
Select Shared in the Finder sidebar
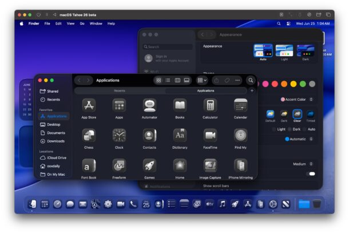click(53, 91)
